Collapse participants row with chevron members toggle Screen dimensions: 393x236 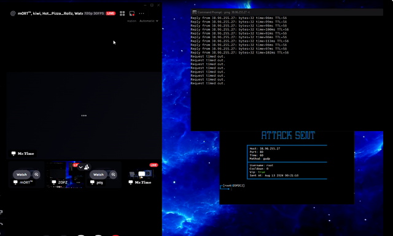pos(84,167)
